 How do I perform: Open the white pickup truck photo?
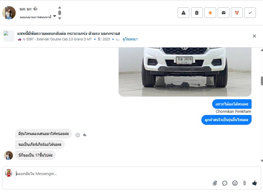pyautogui.click(x=185, y=72)
